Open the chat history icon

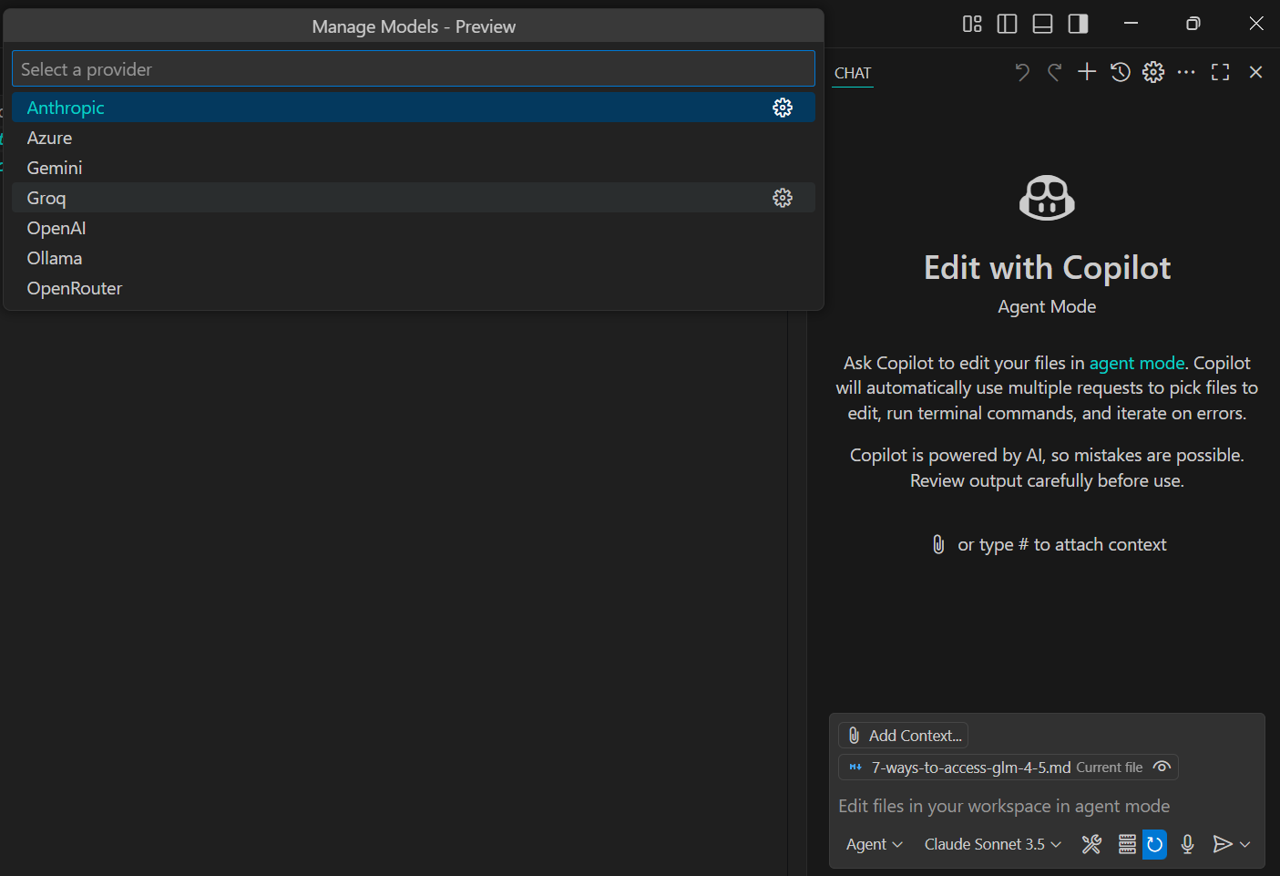pos(1120,71)
